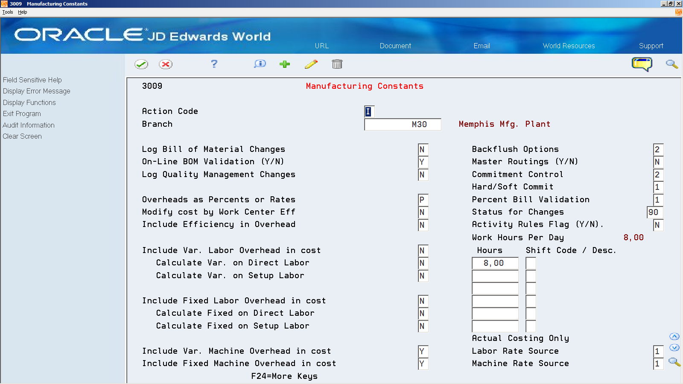683x384 pixels.
Task: Click the Branch field containing M30
Action: (403, 124)
